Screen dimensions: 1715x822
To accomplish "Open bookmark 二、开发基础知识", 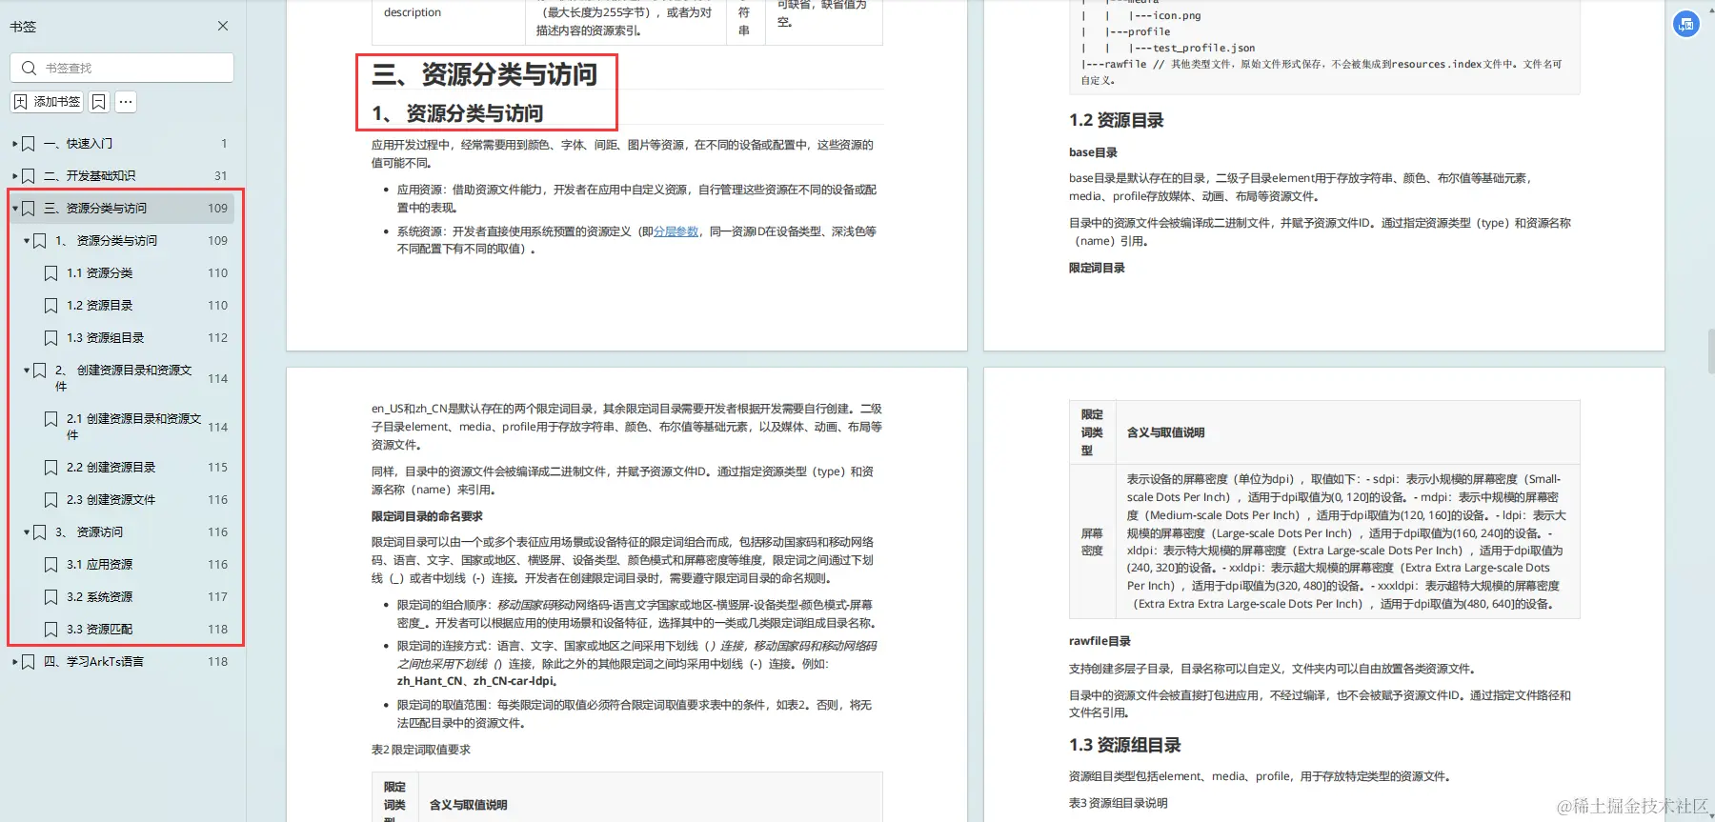I will [90, 176].
